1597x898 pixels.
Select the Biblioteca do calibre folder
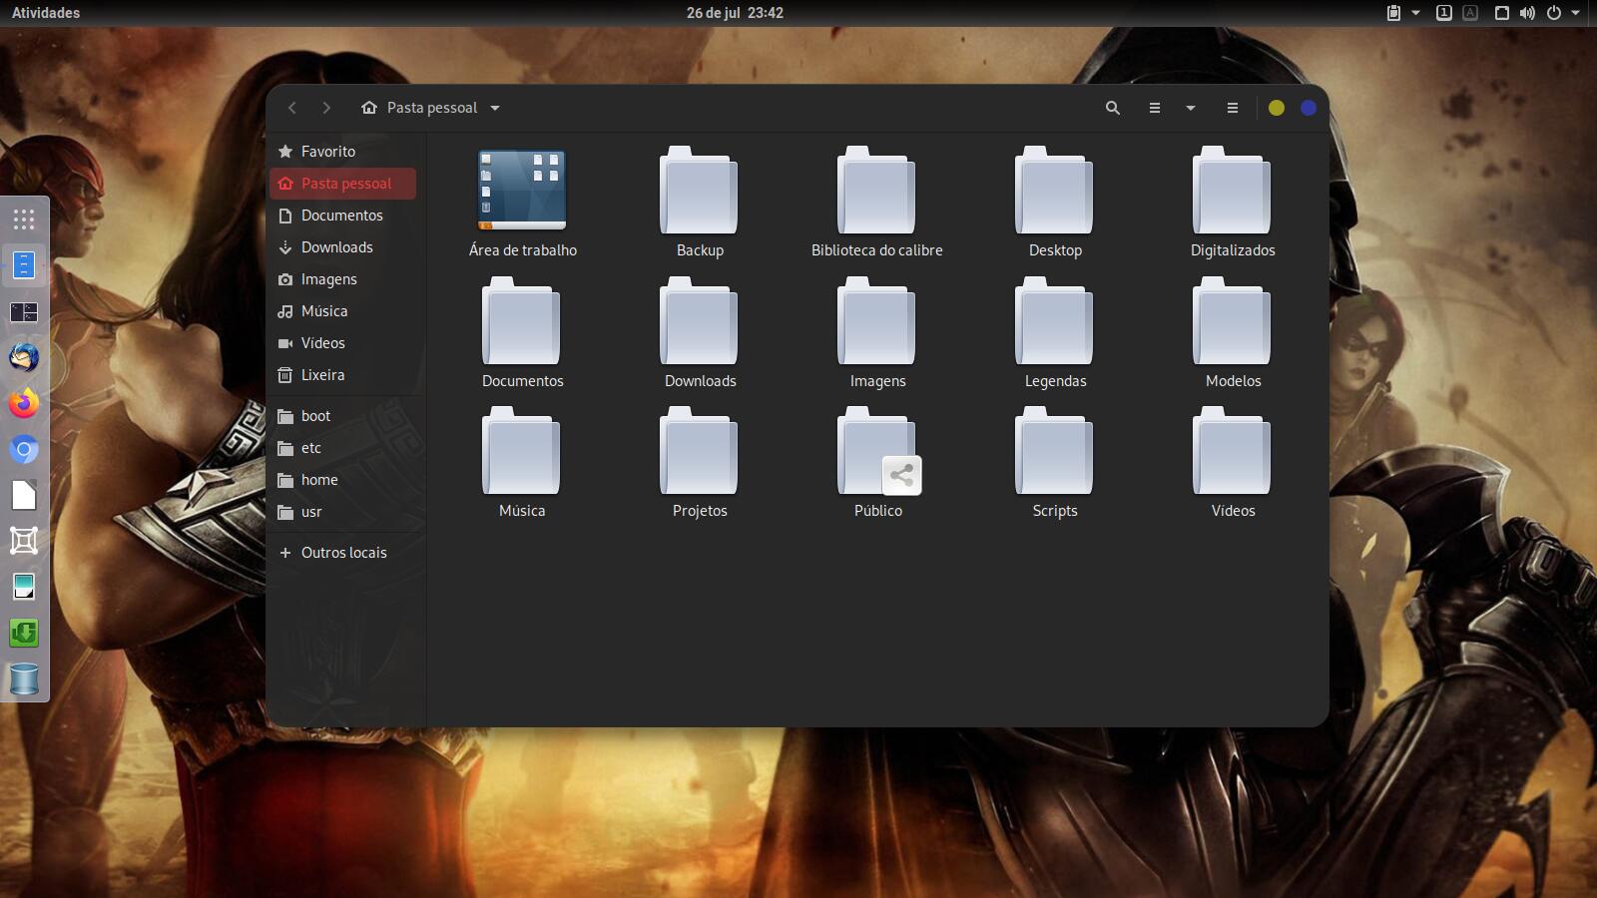[876, 192]
